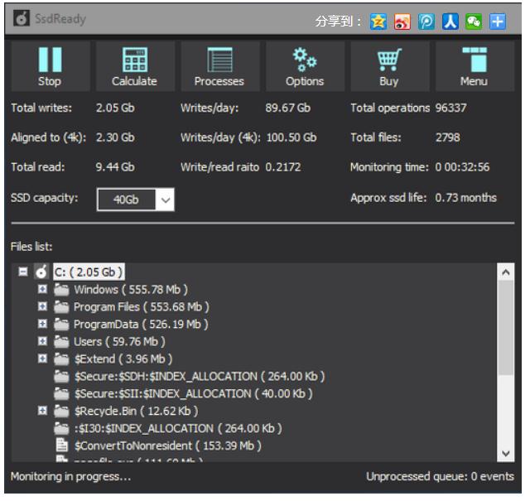This screenshot has width=530, height=501.
Task: Click the Program Files folder icon
Action: tap(61, 307)
